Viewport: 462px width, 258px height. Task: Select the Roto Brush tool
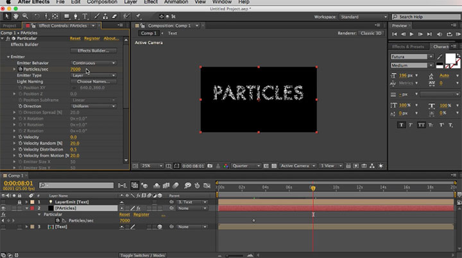click(126, 17)
